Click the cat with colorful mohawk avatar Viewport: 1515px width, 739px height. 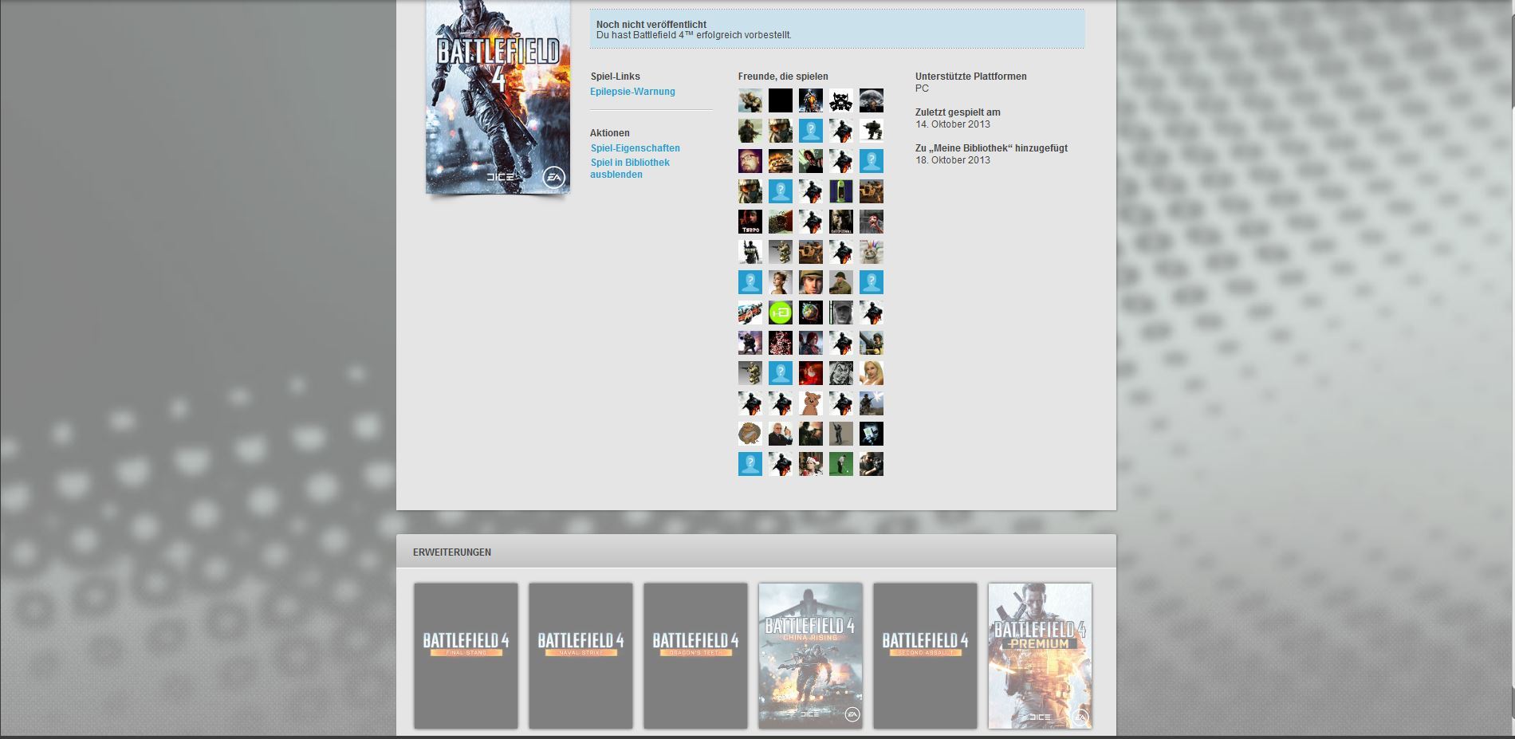[x=872, y=252]
